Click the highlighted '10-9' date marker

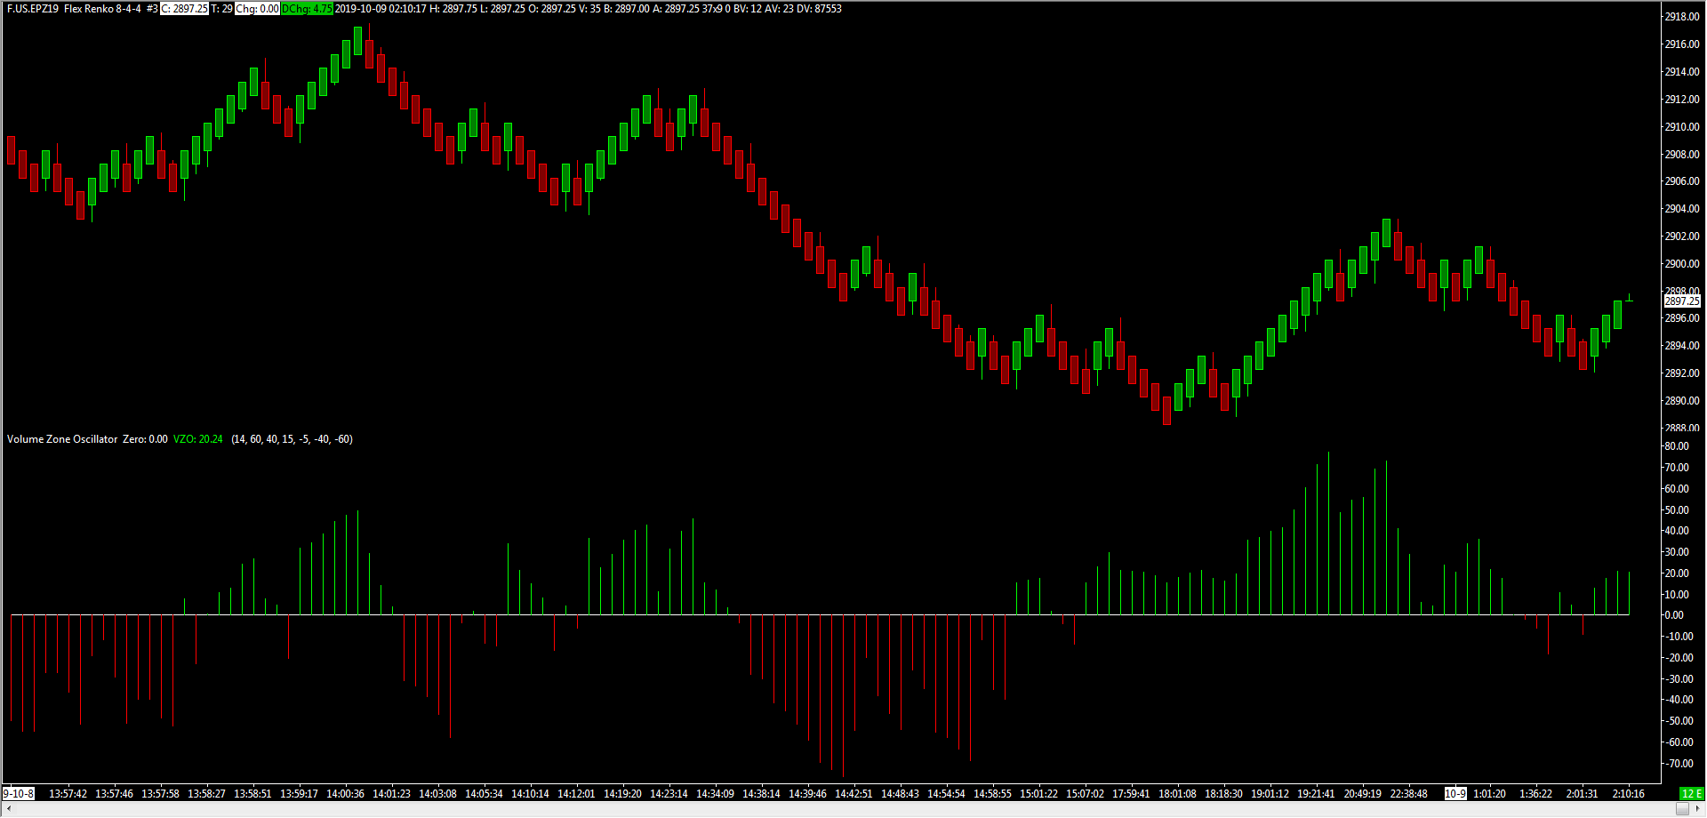1455,794
